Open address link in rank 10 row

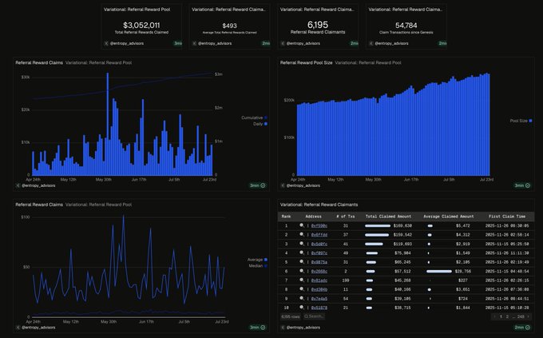(319, 308)
